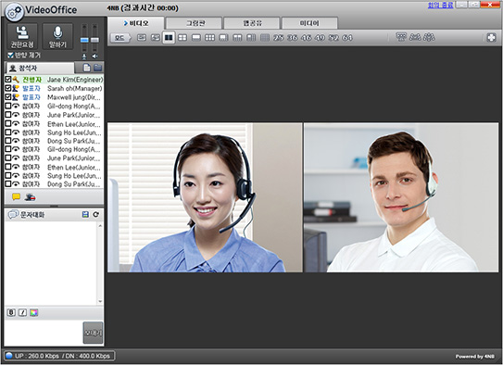This screenshot has height=365, width=503.
Task: Select the 64-screen video layout
Action: click(x=347, y=38)
